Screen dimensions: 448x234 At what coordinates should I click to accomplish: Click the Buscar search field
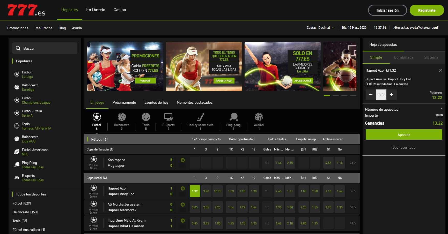pyautogui.click(x=45, y=48)
